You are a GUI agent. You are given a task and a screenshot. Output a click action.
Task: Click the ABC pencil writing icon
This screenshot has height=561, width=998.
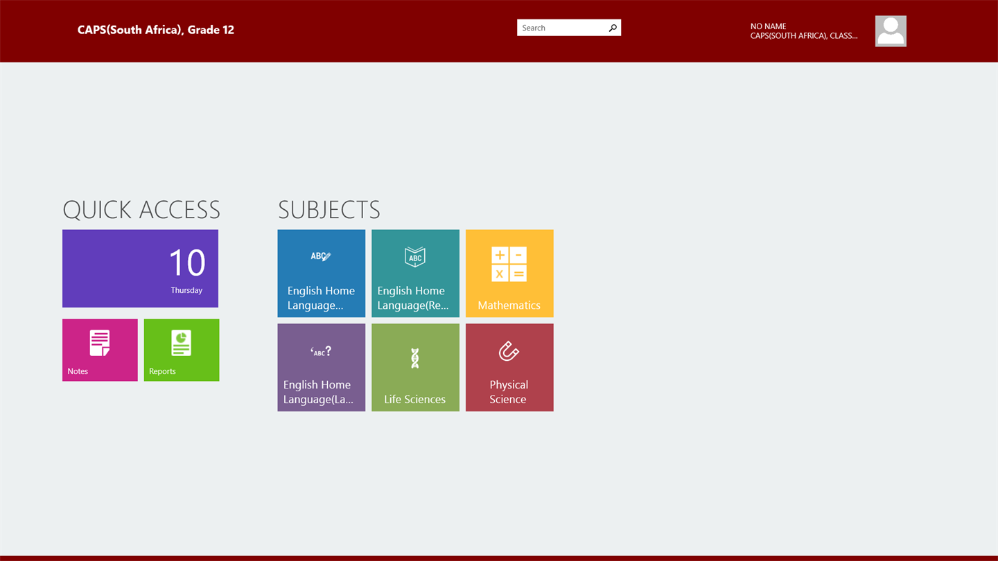coord(321,256)
